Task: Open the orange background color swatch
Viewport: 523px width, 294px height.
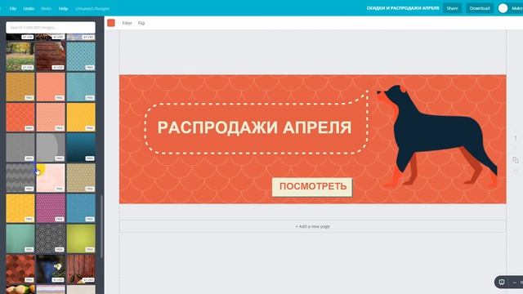Action: pos(111,23)
